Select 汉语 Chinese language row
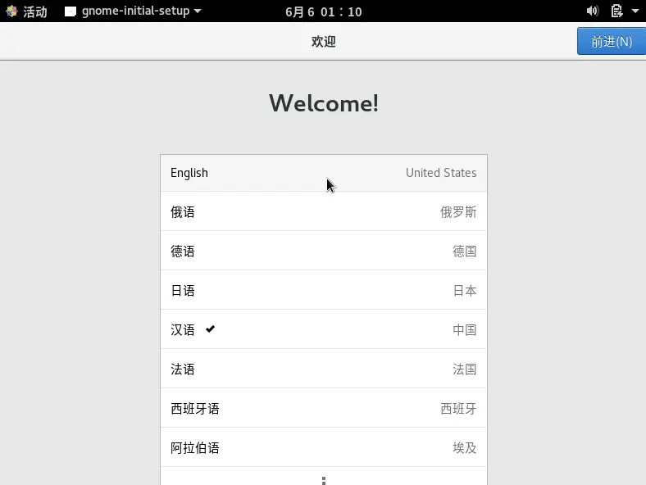This screenshot has width=646, height=485. pos(324,329)
